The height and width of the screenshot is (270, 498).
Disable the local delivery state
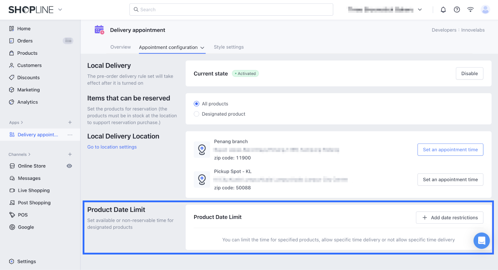pyautogui.click(x=469, y=73)
